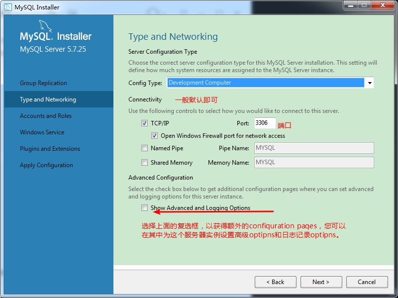The image size is (398, 298).
Task: Select Accounts and Roles step
Action: tap(46, 116)
